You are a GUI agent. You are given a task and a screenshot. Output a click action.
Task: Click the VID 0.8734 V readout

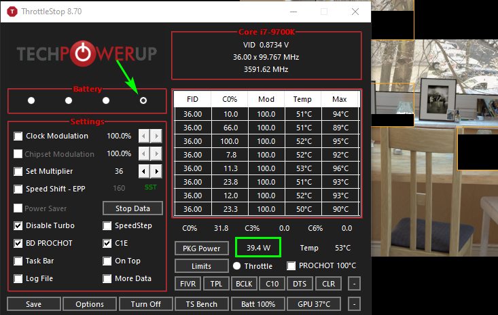(x=266, y=45)
